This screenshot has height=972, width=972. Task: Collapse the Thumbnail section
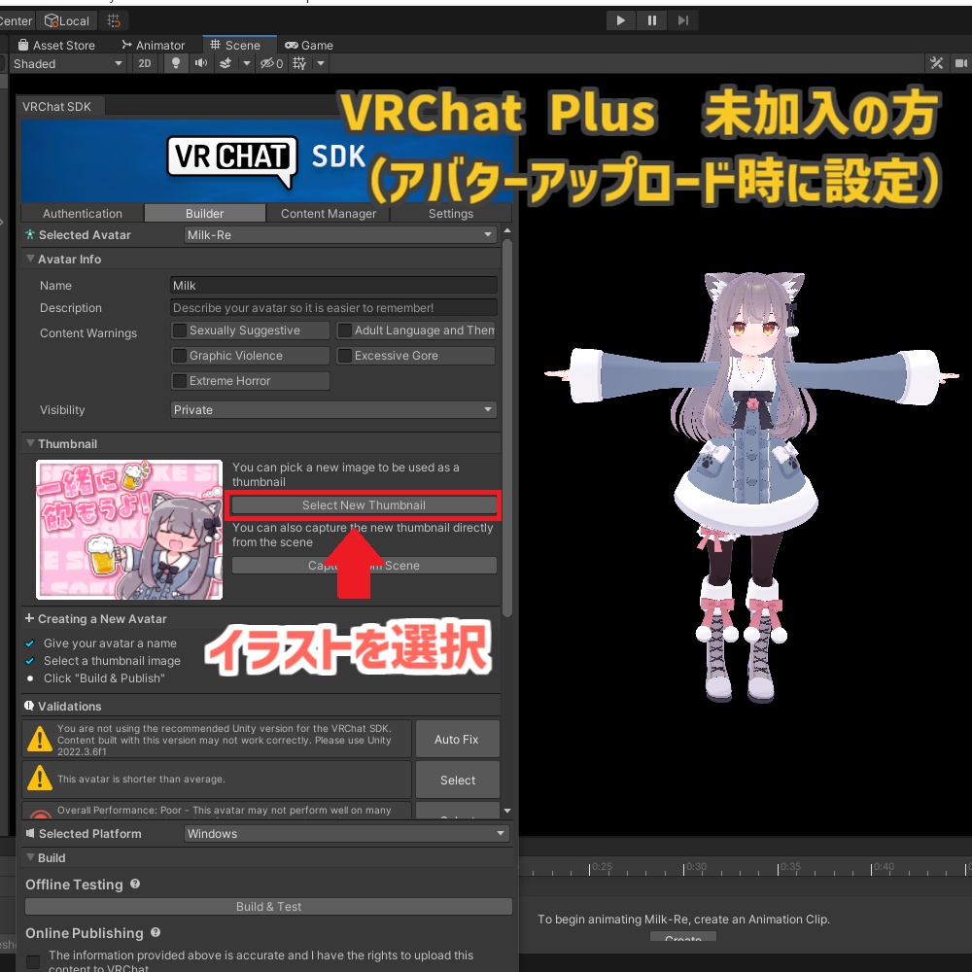(x=30, y=443)
